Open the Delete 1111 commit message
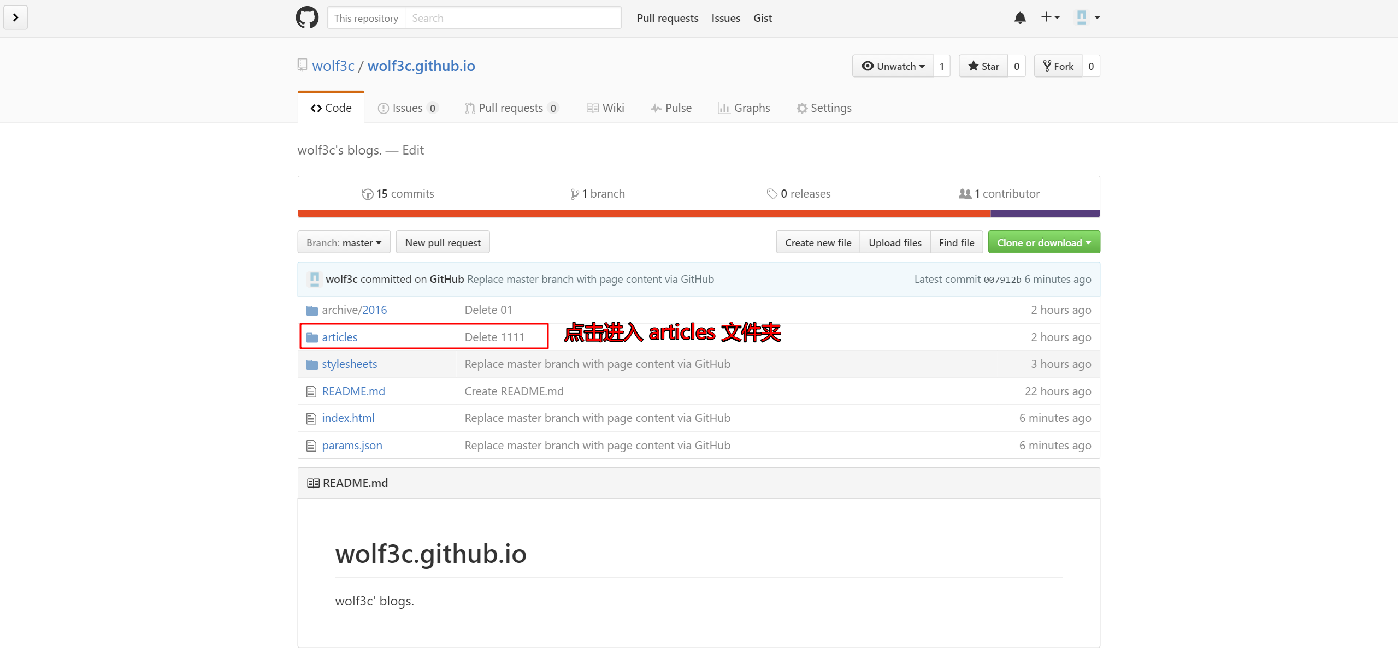Image resolution: width=1398 pixels, height=671 pixels. pyautogui.click(x=494, y=337)
